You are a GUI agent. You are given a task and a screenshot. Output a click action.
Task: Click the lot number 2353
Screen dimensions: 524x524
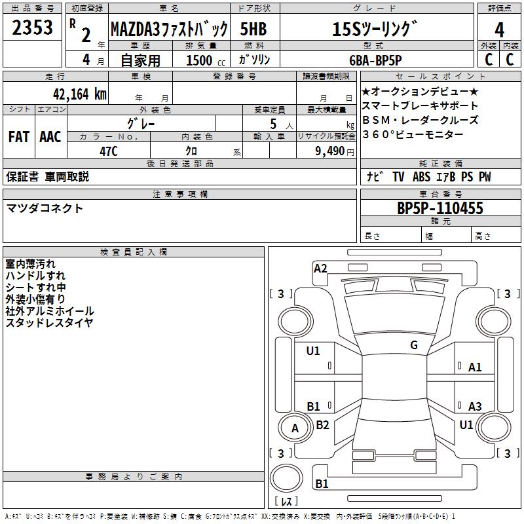[x=32, y=28]
